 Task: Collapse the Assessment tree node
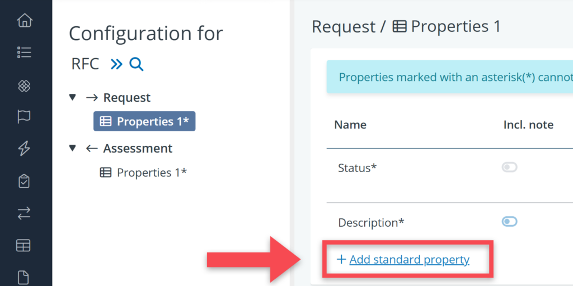72,148
